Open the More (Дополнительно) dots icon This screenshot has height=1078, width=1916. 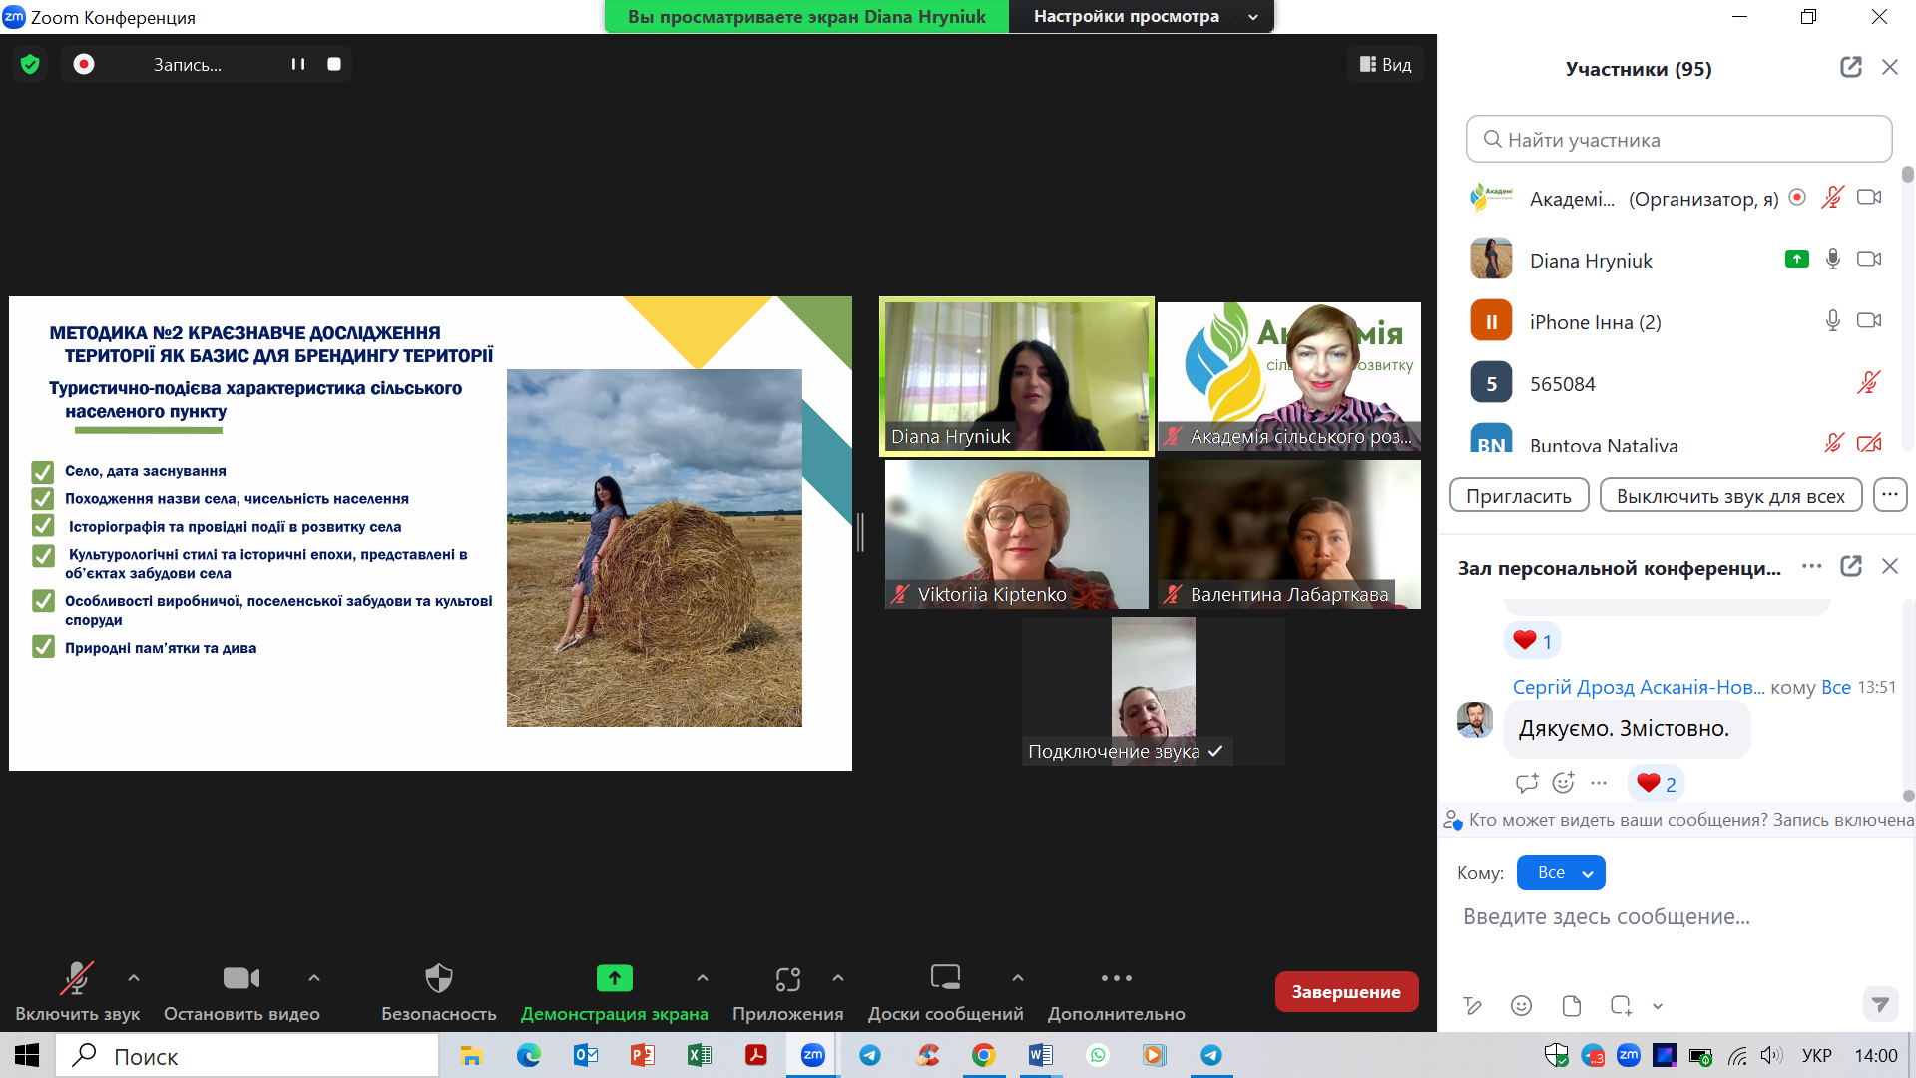[1116, 978]
